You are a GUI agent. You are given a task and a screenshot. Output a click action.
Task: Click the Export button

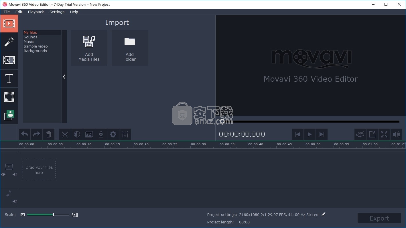tap(379, 218)
